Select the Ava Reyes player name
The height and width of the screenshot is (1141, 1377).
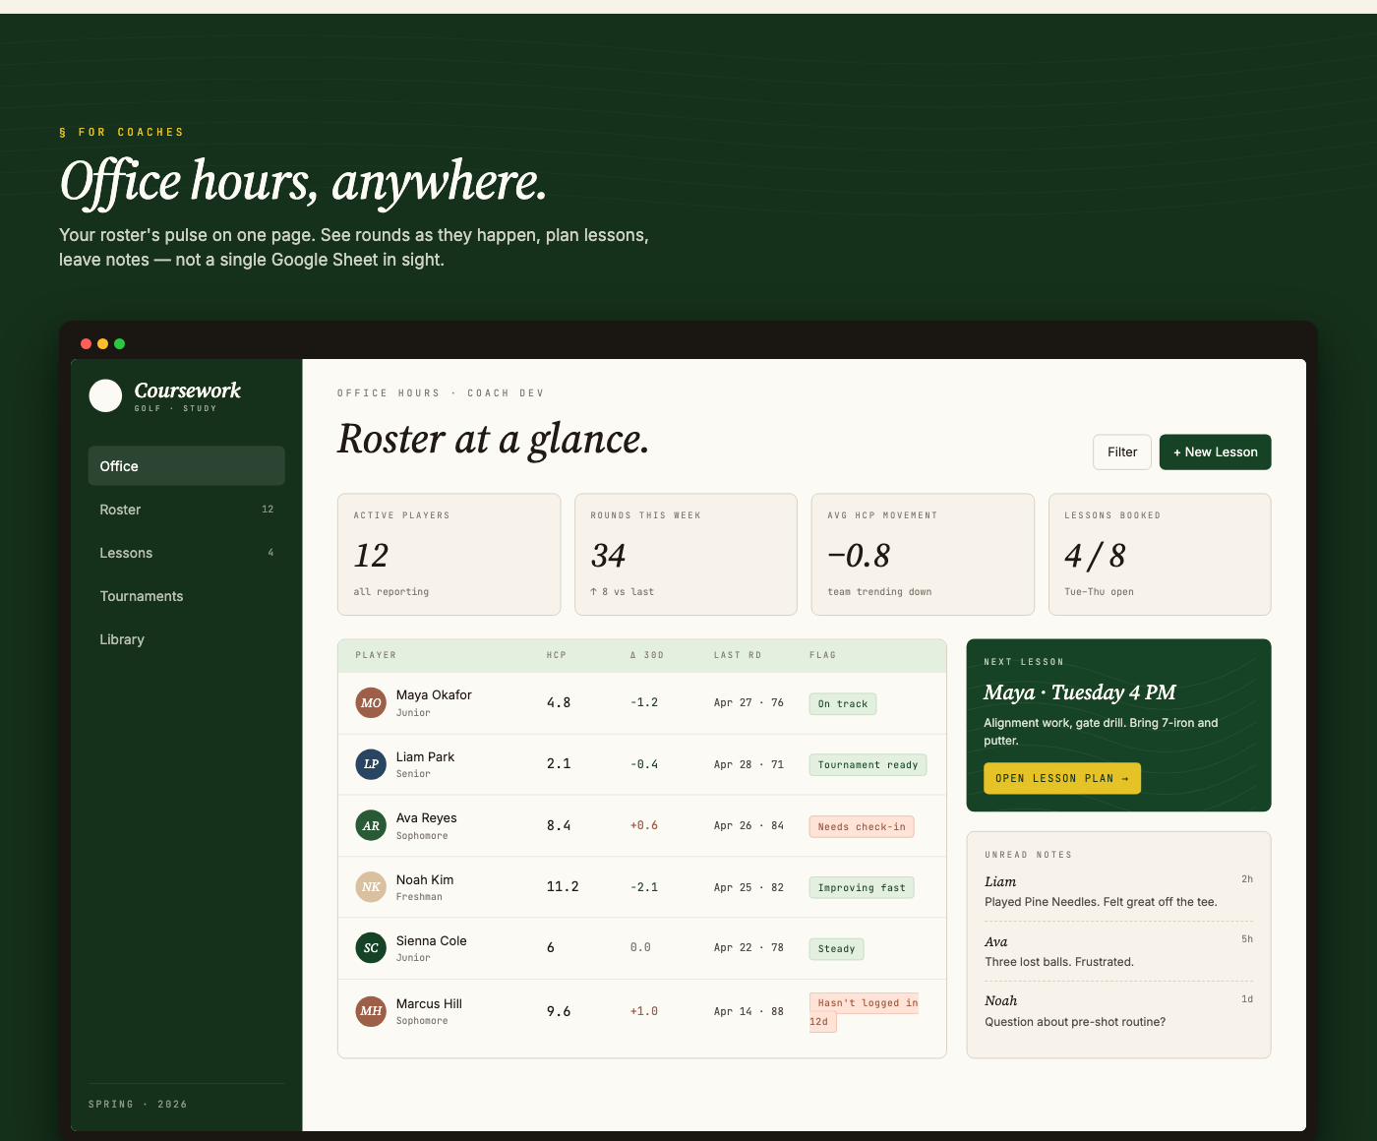(426, 817)
